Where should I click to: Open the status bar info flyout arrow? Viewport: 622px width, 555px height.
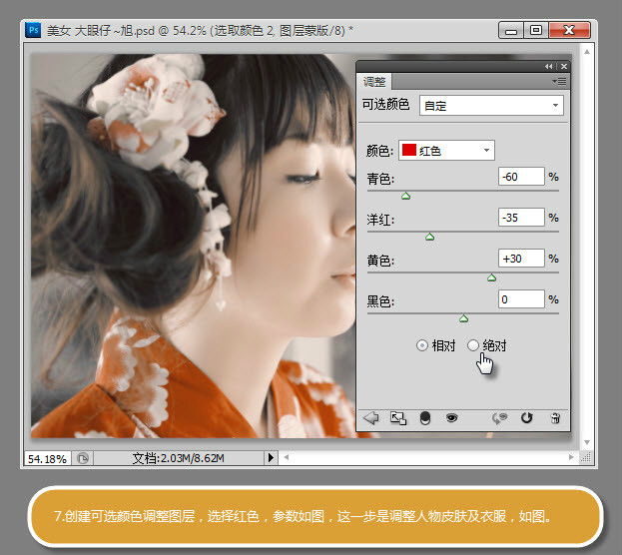coord(271,458)
